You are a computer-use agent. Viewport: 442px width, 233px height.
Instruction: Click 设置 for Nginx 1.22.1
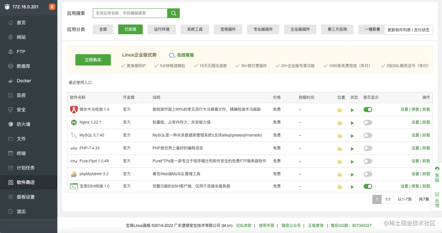(415, 122)
